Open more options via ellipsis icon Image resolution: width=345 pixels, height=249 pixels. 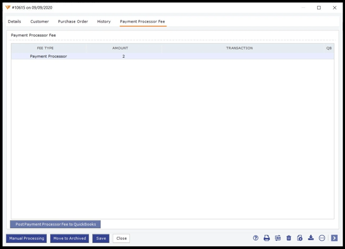coord(322,238)
